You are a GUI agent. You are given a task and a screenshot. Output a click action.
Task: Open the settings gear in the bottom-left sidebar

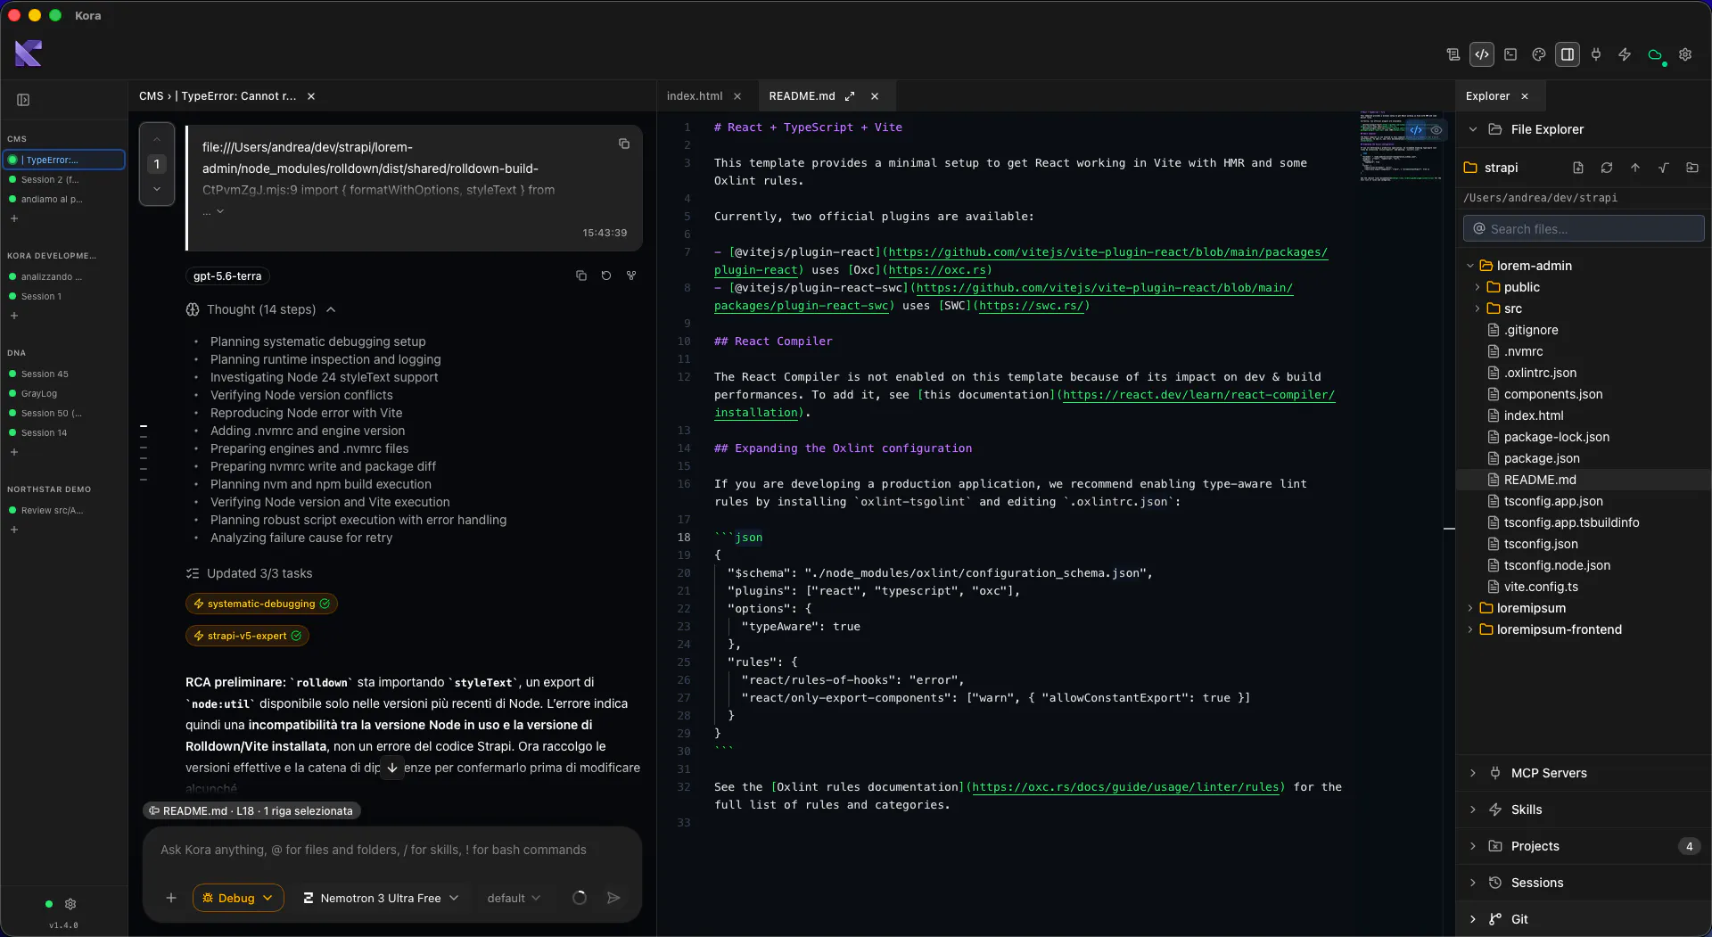coord(70,904)
